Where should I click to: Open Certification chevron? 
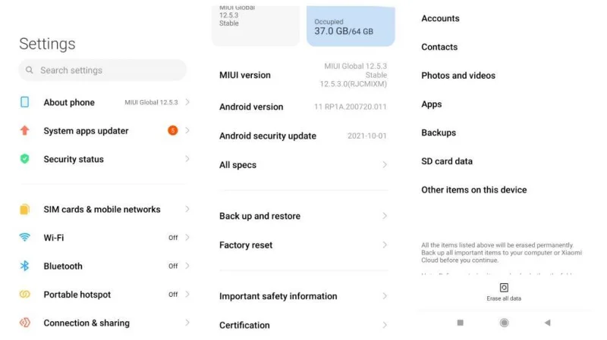385,325
